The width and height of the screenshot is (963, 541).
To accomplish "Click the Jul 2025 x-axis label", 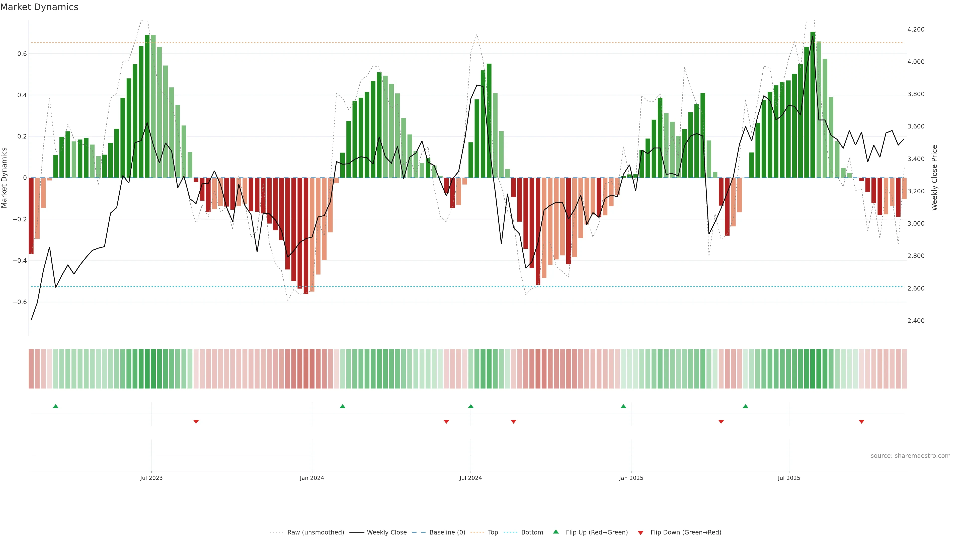I will click(789, 478).
